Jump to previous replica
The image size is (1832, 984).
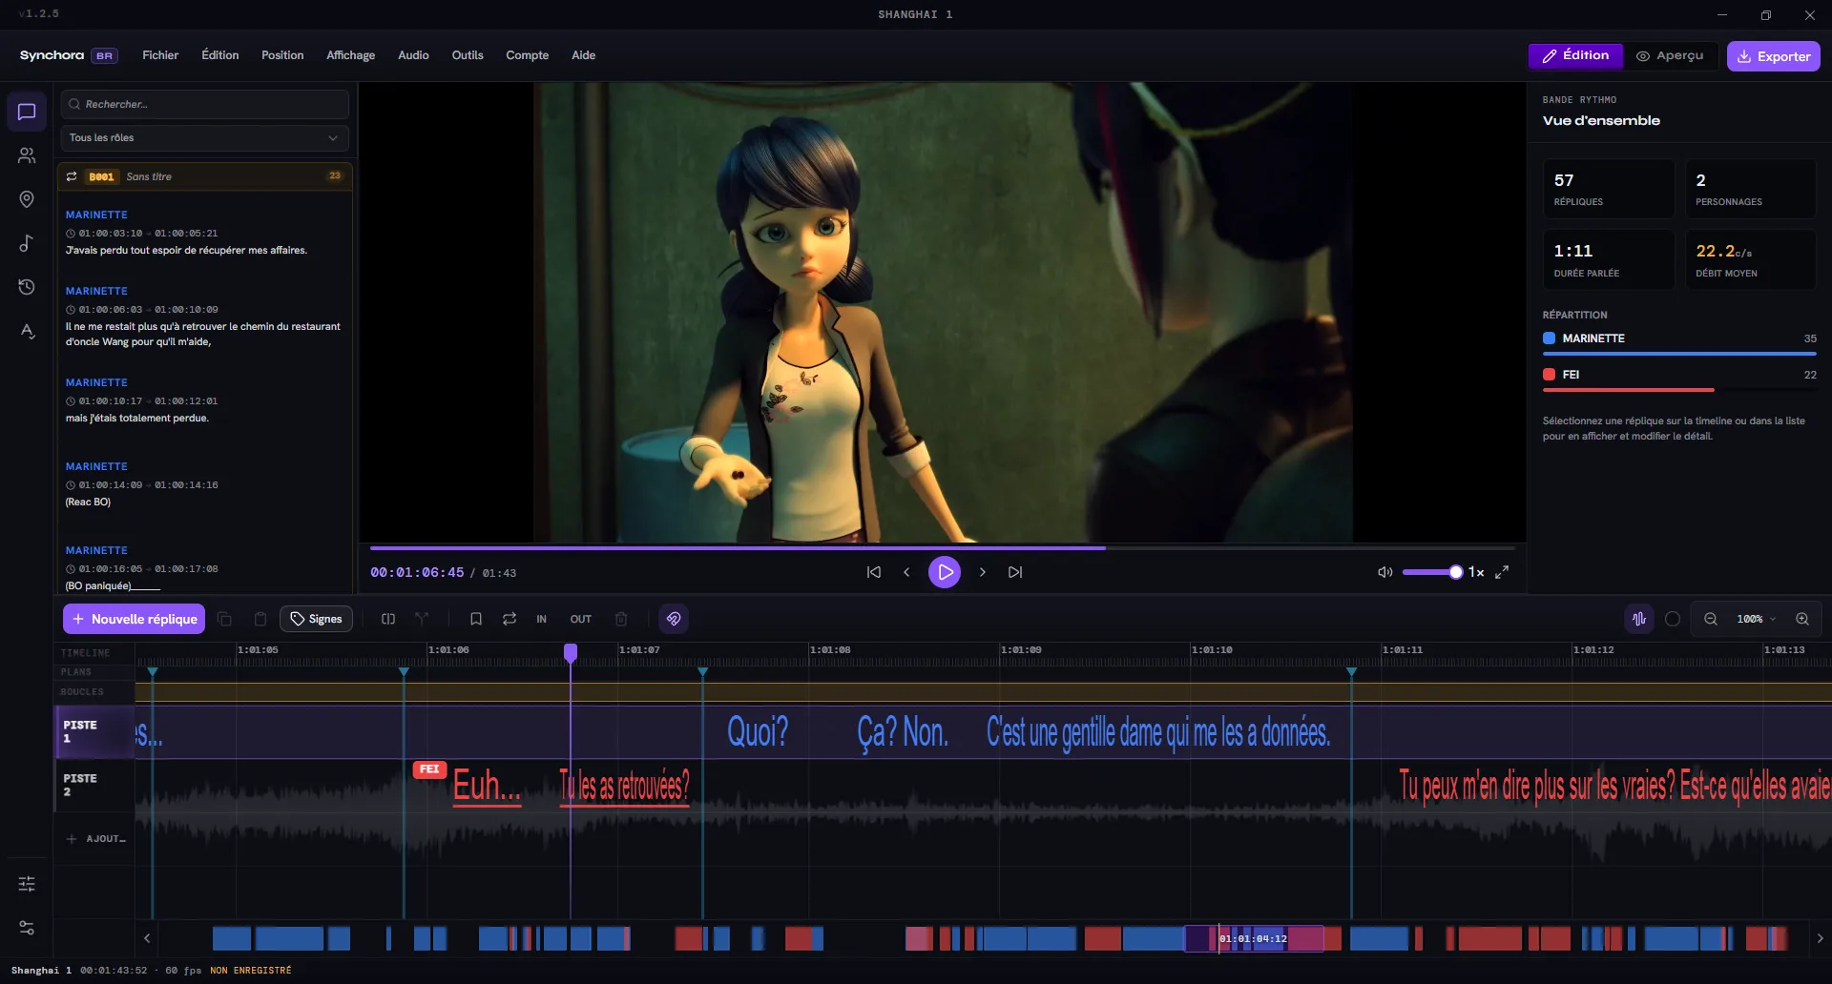(x=873, y=572)
